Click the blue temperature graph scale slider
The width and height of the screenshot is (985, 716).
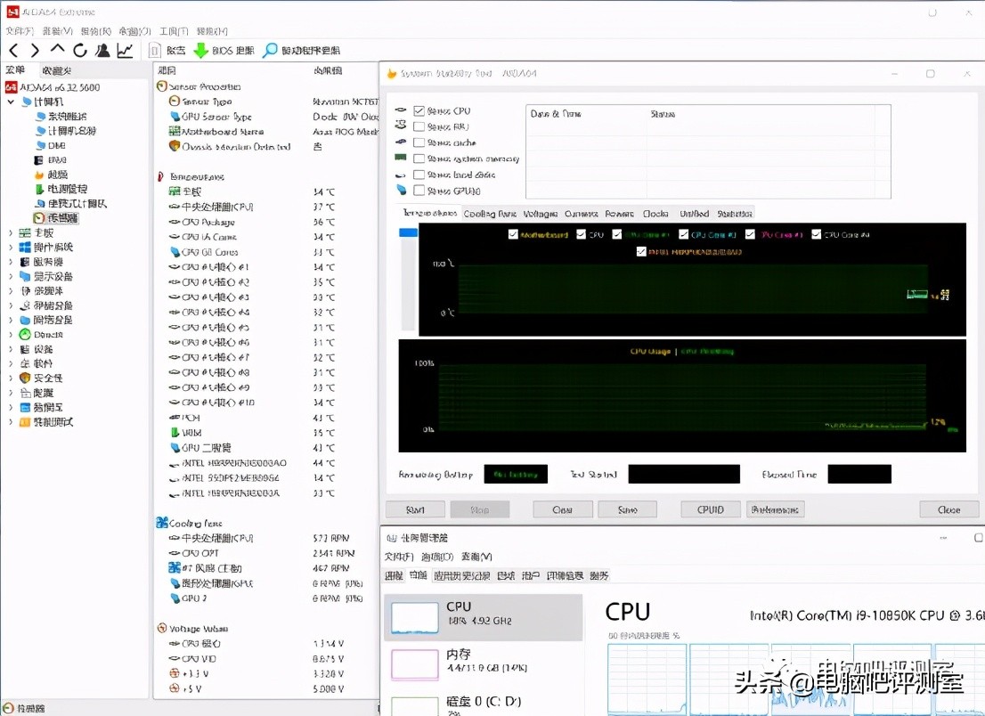[x=408, y=233]
